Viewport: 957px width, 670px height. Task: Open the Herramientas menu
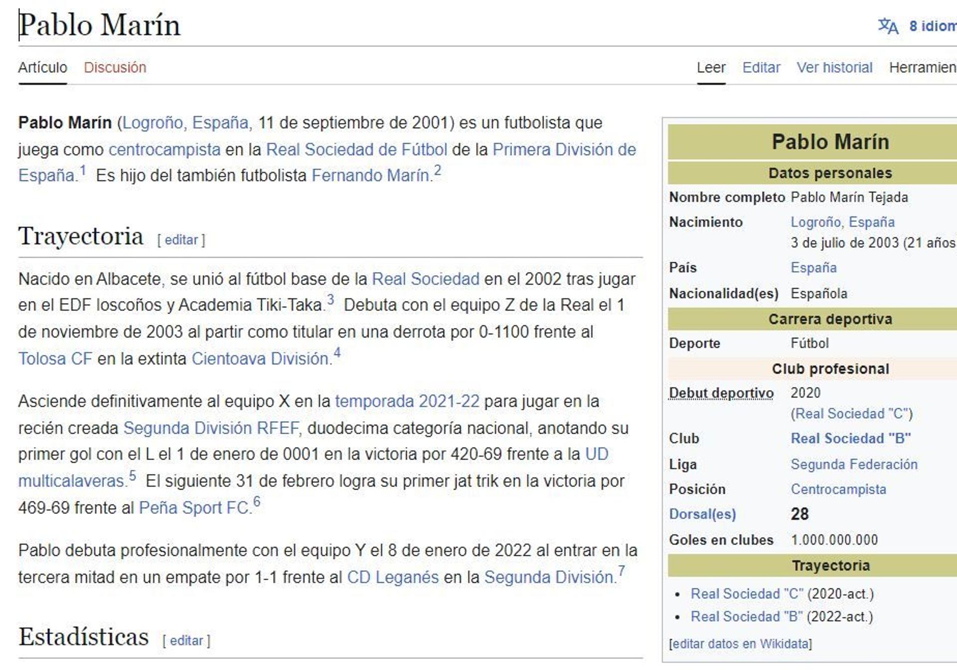923,67
